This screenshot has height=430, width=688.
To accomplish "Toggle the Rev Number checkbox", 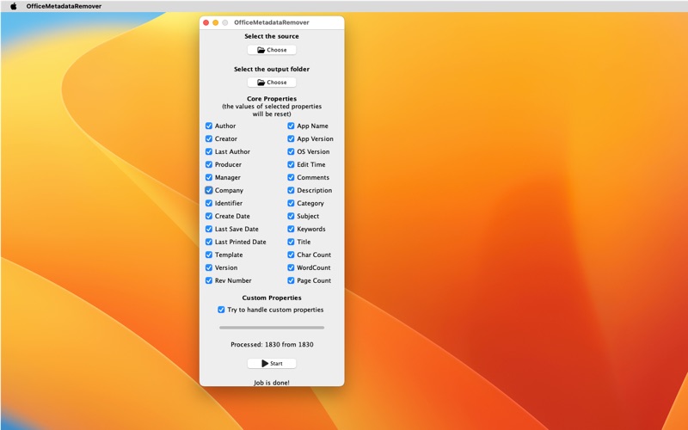I will pos(209,280).
